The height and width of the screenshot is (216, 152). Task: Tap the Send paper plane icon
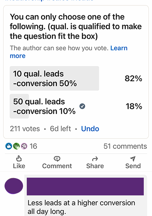tap(133, 159)
